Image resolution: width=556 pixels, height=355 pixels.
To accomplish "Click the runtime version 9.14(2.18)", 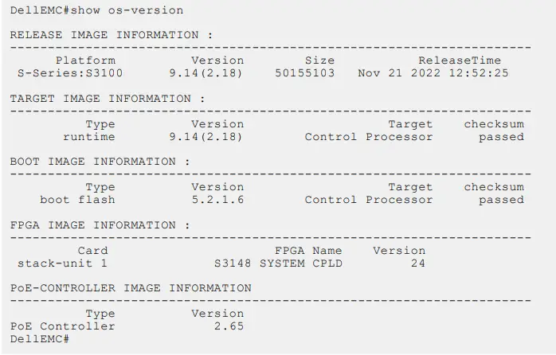I will tap(206, 137).
